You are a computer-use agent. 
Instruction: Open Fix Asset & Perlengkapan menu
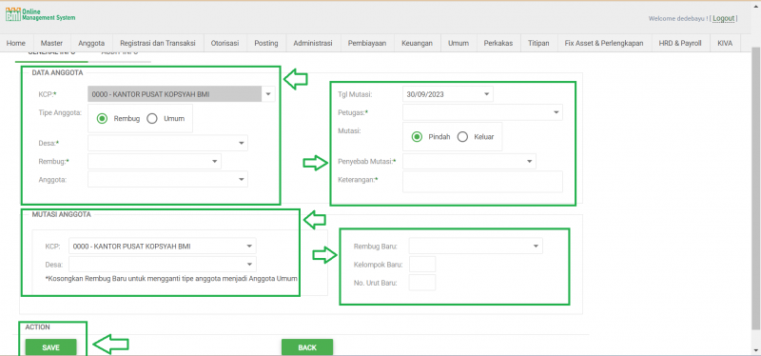[604, 43]
